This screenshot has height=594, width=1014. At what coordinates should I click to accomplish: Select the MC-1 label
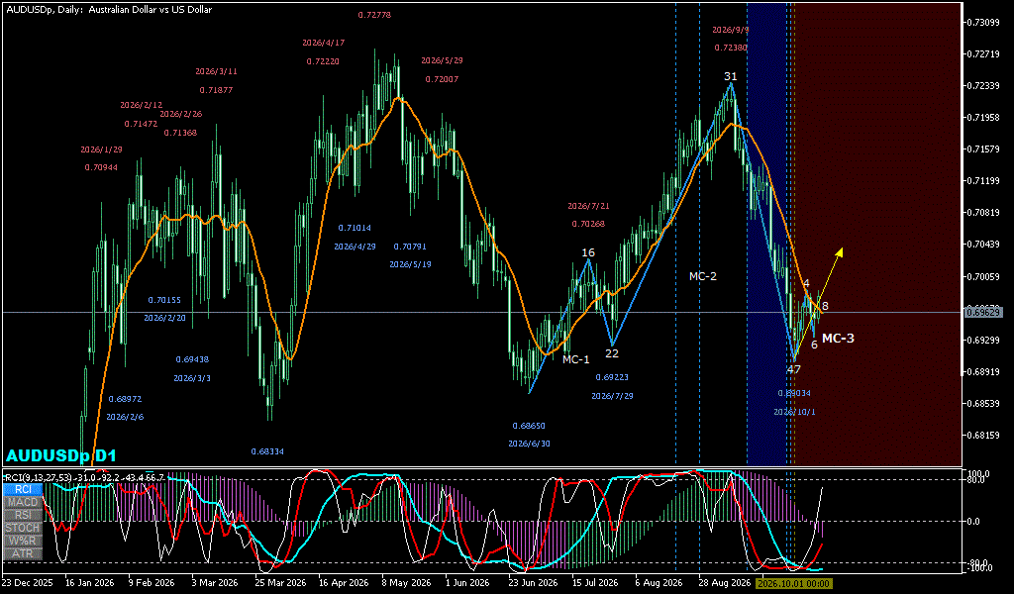[575, 359]
